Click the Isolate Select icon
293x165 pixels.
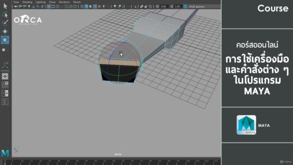point(135,6)
